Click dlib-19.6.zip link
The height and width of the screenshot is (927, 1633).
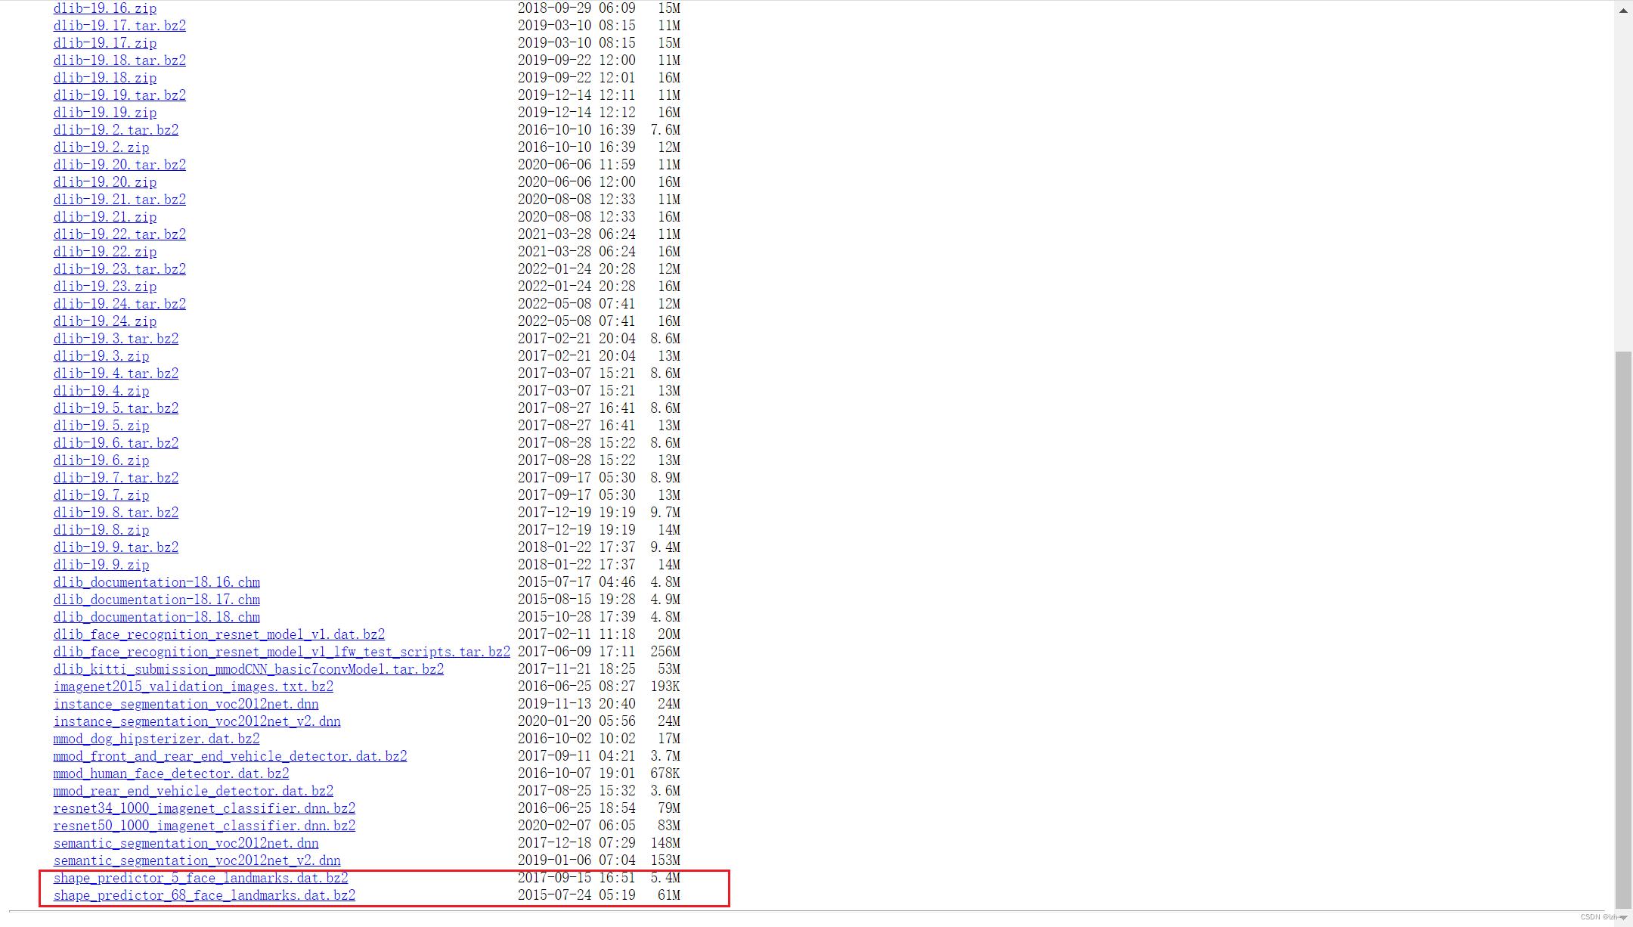(101, 460)
